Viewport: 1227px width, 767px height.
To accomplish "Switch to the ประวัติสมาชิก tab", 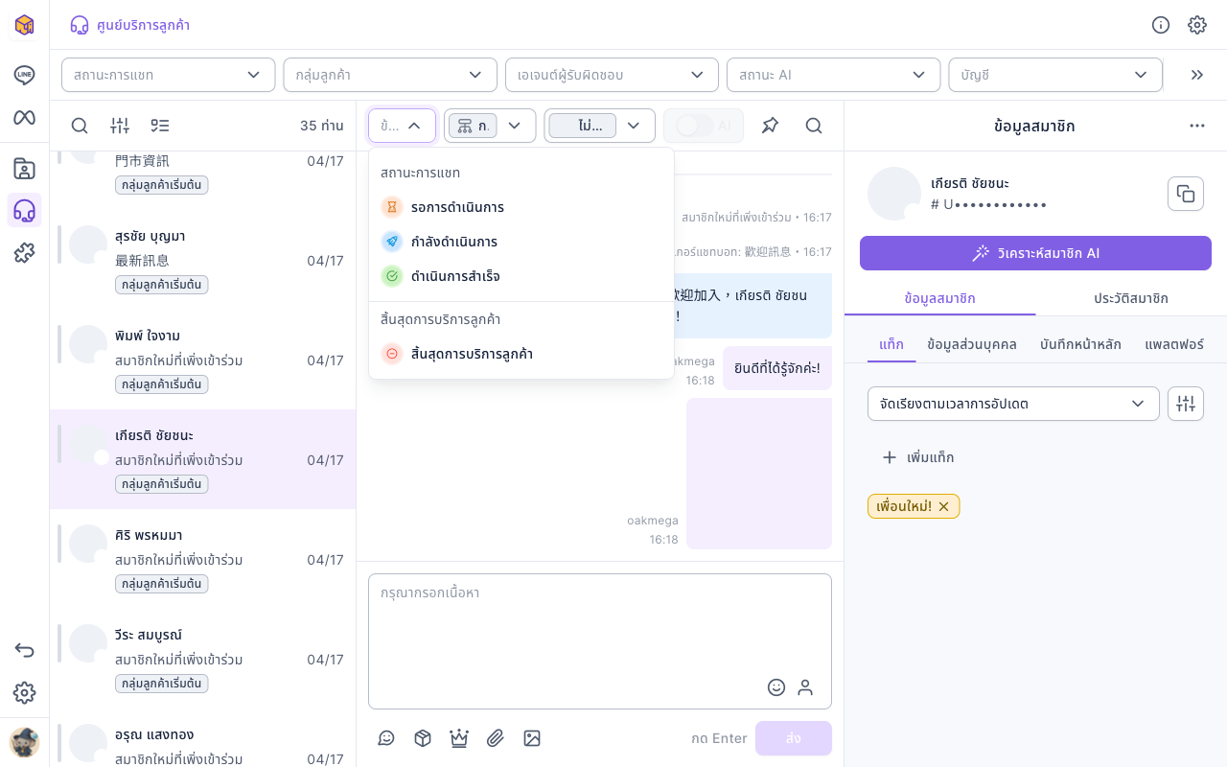I will (x=1131, y=298).
